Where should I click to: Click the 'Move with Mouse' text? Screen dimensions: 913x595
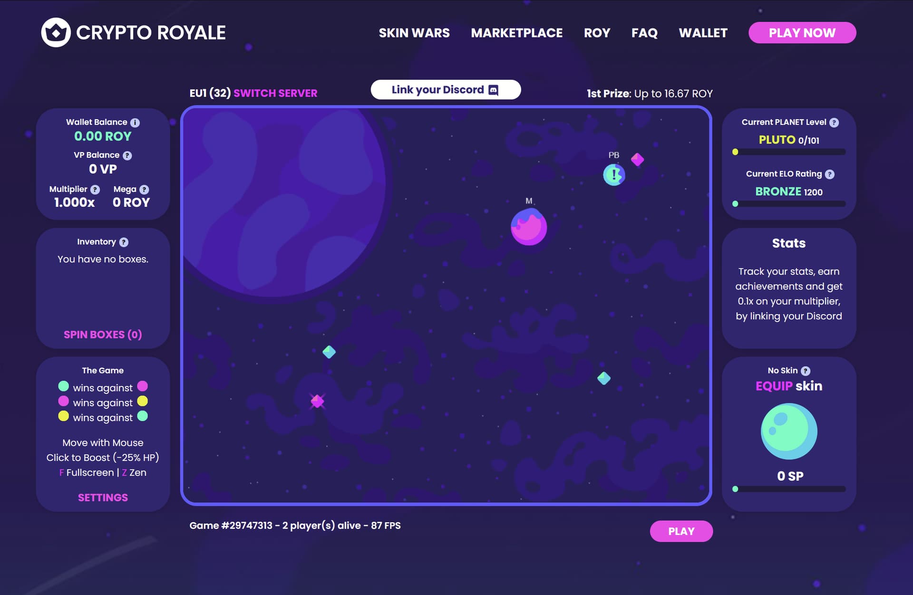click(103, 443)
